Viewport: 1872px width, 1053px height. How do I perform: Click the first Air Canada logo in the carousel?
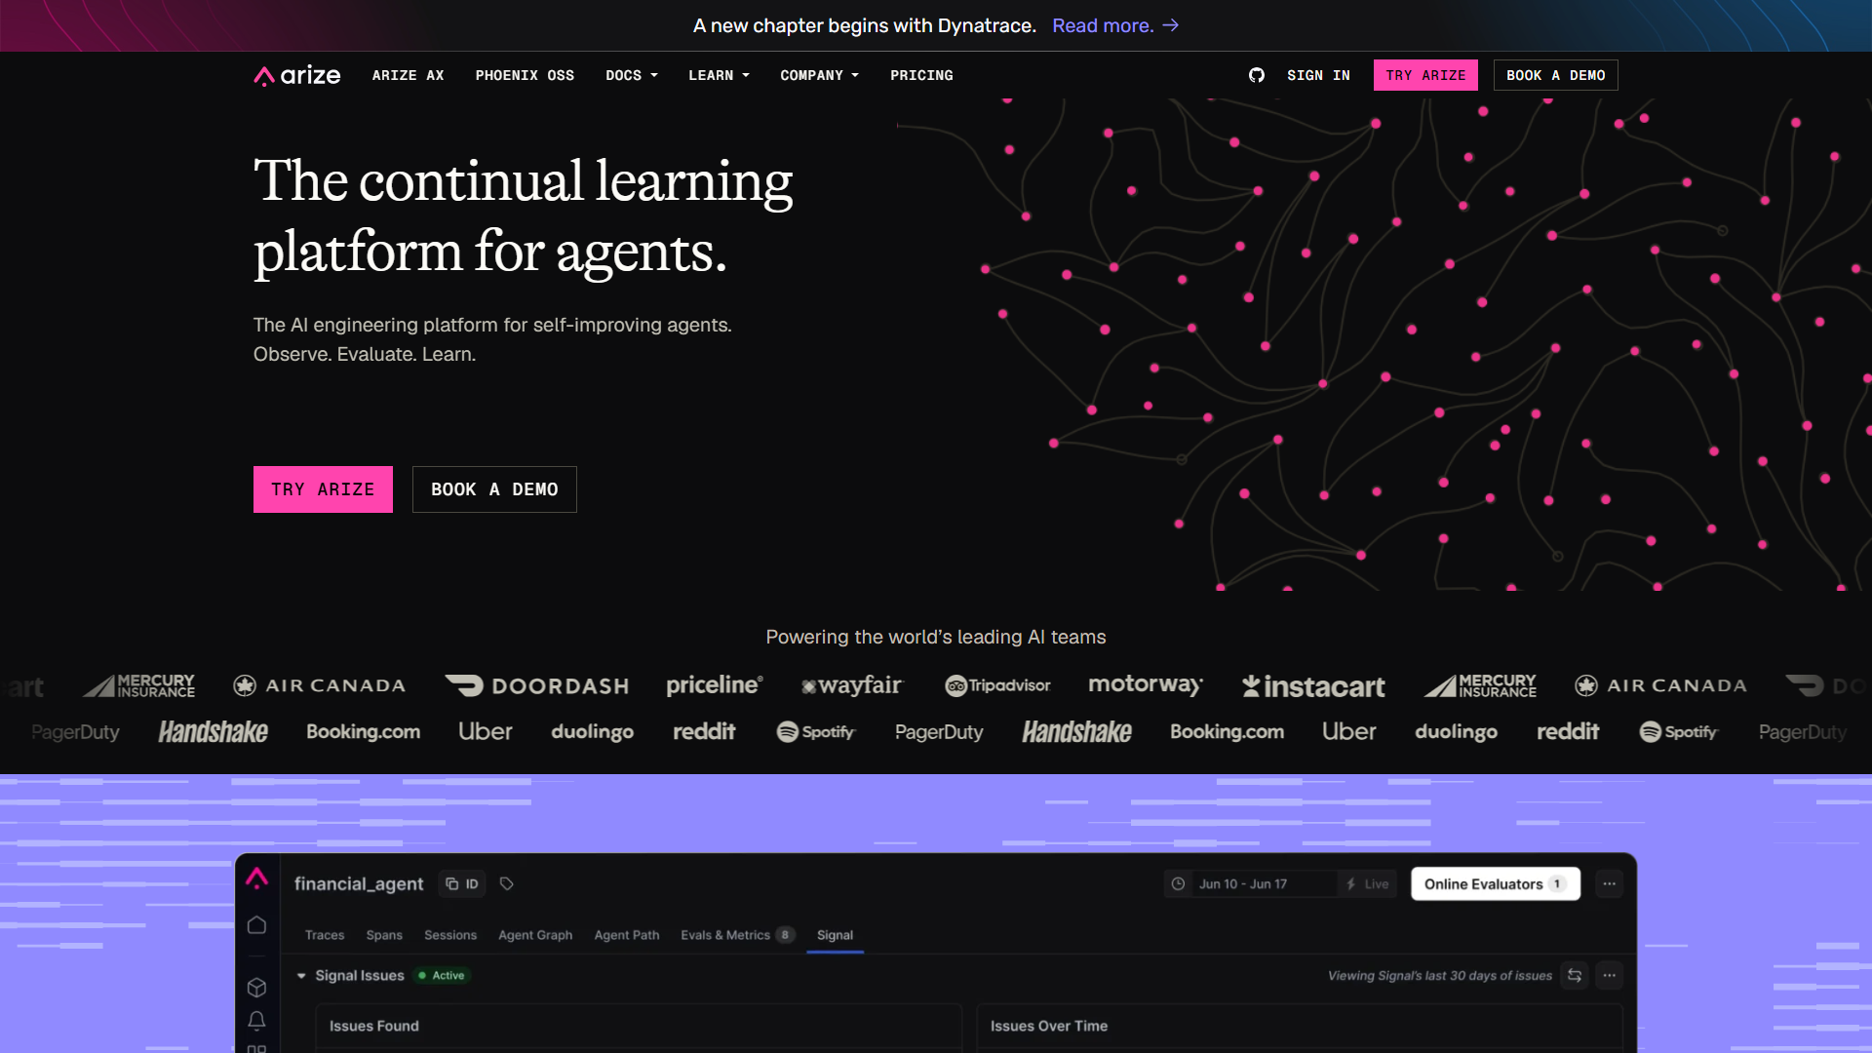(x=319, y=685)
